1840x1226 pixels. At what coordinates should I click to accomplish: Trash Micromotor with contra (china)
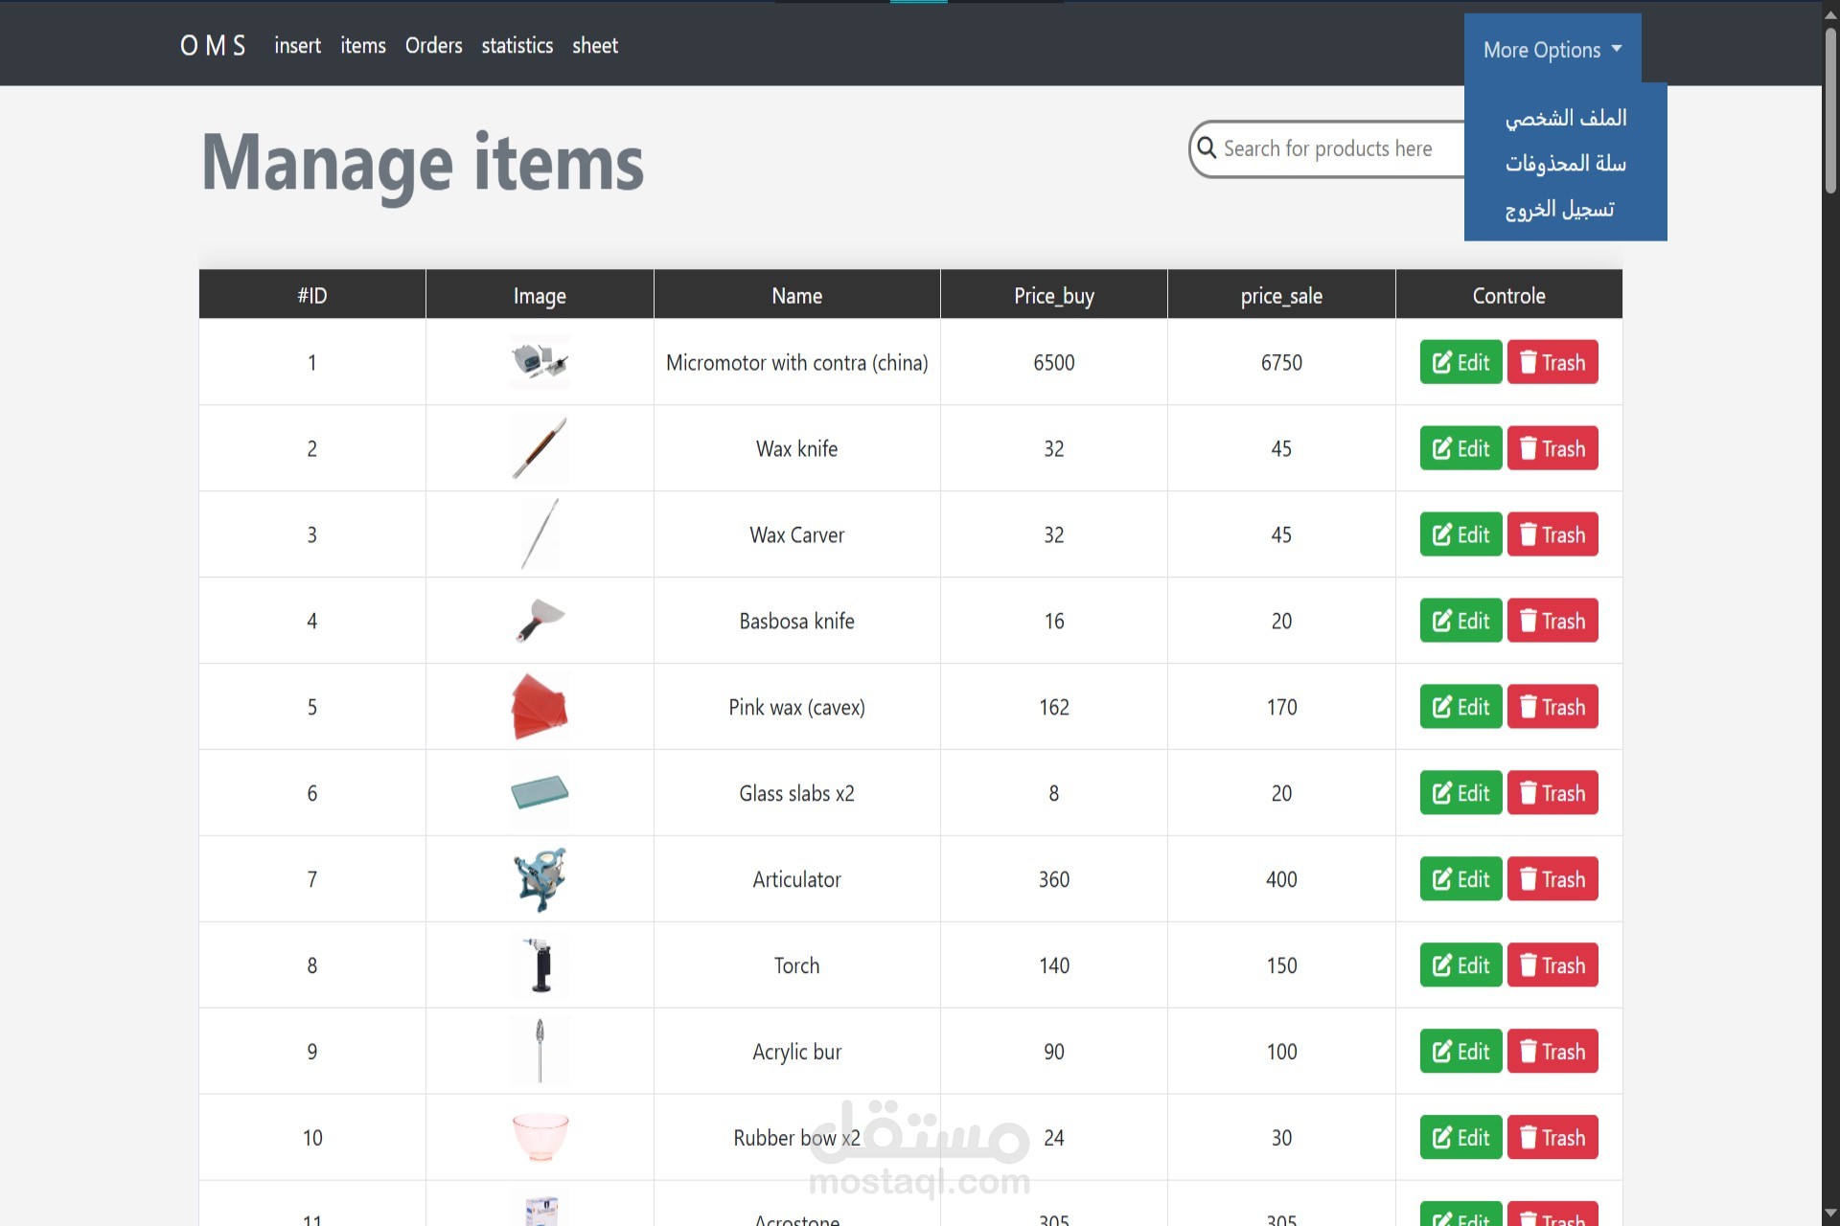pos(1552,362)
